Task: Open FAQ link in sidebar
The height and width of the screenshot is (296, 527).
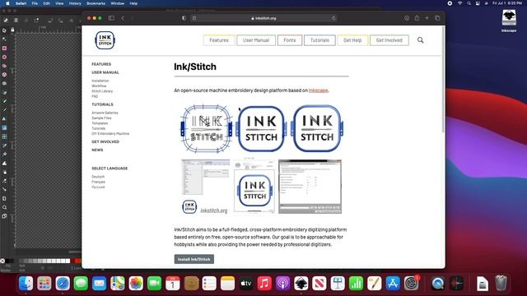Action: [95, 96]
